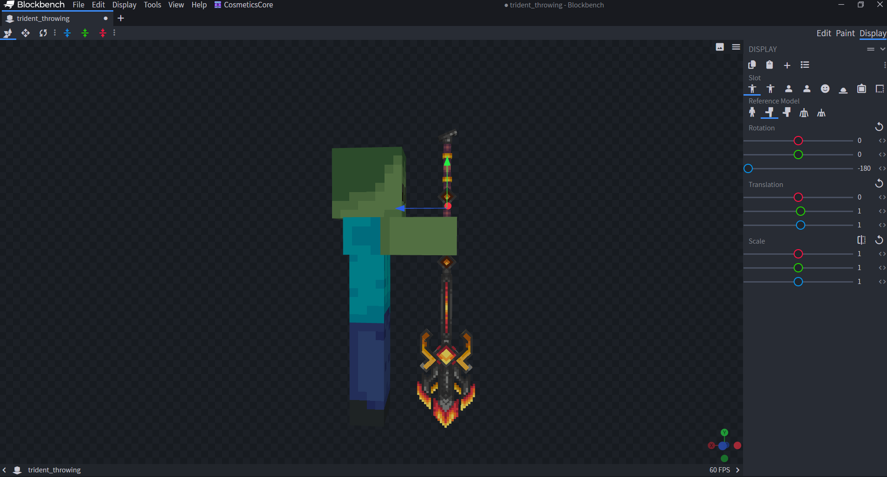Click the unsaved dot on trident_throwing tab
This screenshot has height=477, width=887.
click(x=106, y=19)
